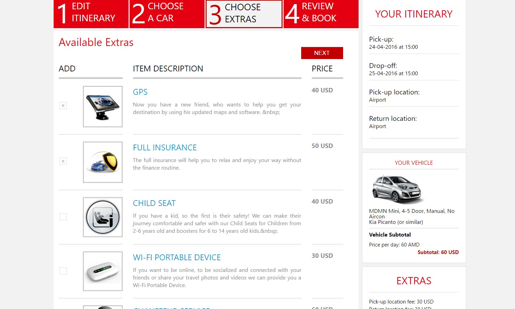This screenshot has height=309, width=515.
Task: Toggle the Full Insurance checkbox
Action: click(63, 161)
